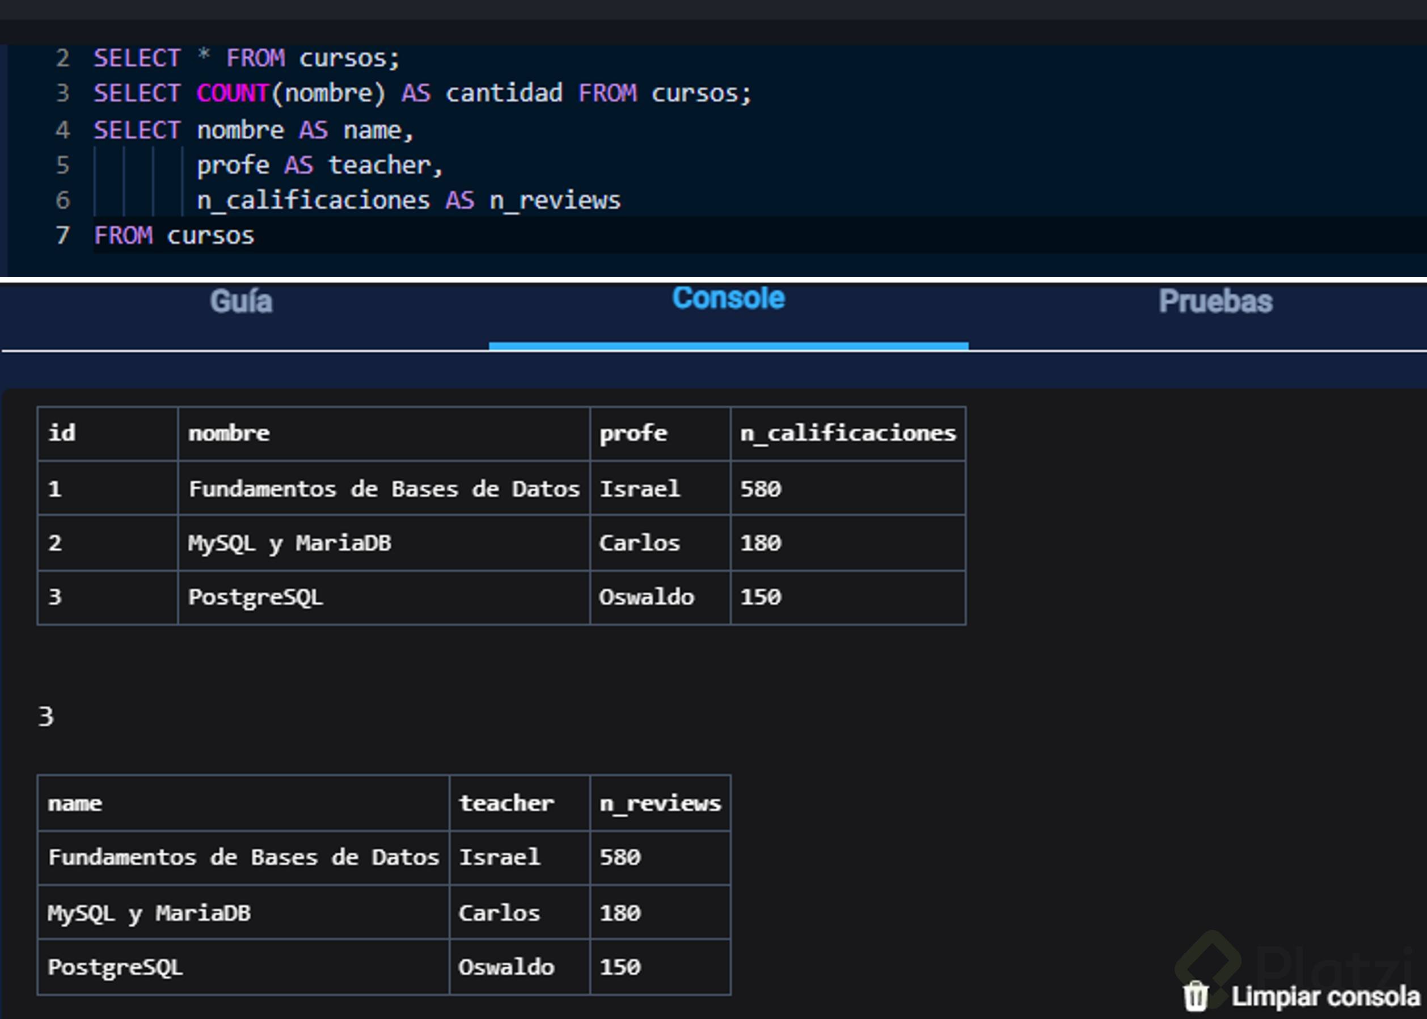Place cursor on FROM cursos line 7
The image size is (1427, 1019).
174,236
